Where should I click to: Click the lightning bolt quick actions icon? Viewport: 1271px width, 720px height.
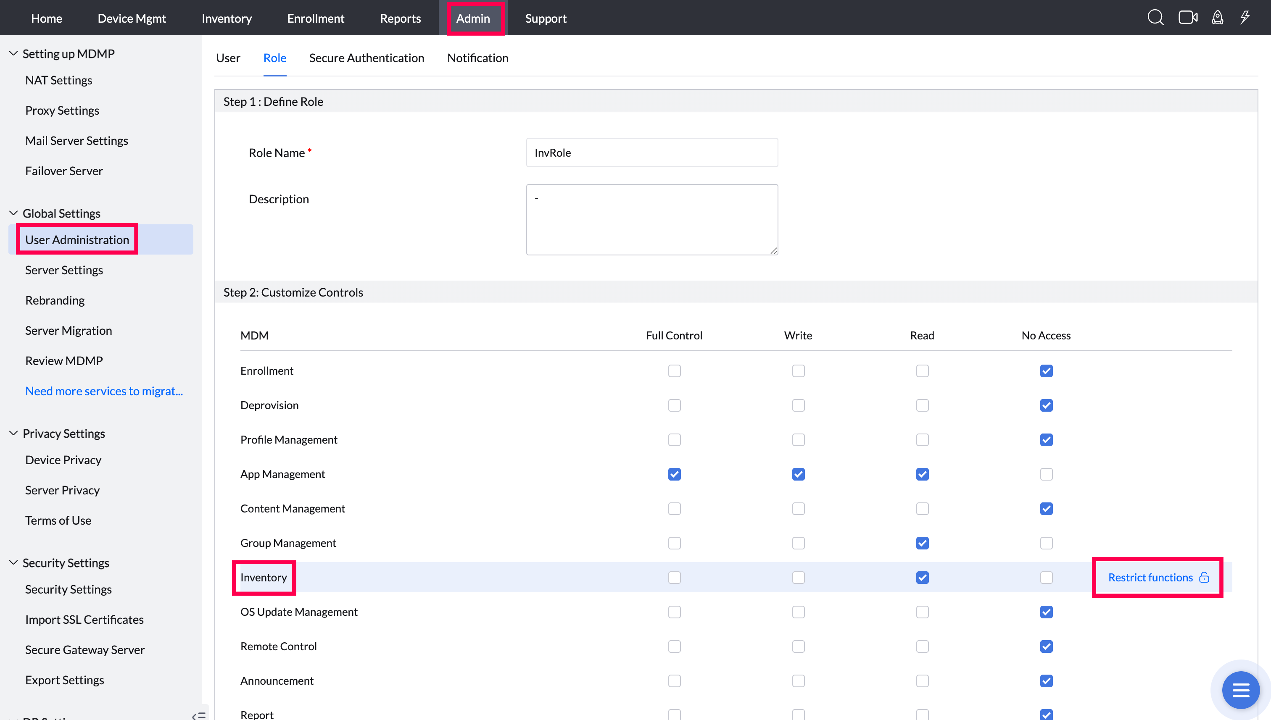point(1245,18)
